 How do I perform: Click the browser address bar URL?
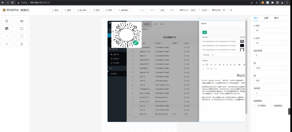point(40,3)
